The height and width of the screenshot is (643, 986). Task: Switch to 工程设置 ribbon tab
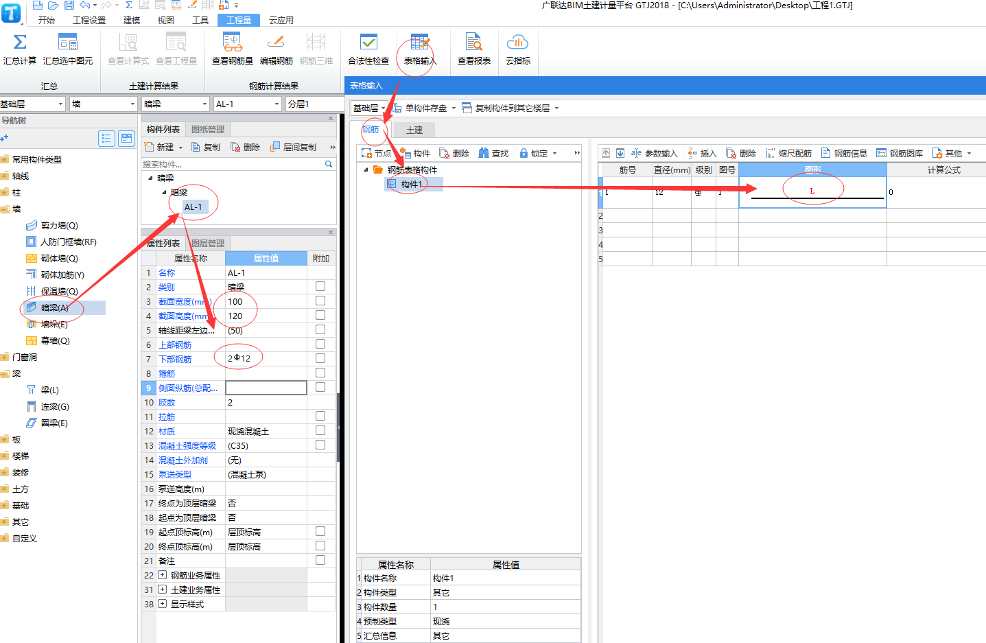click(89, 20)
